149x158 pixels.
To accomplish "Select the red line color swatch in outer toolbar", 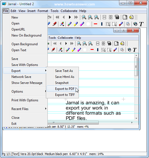I will [96, 24].
